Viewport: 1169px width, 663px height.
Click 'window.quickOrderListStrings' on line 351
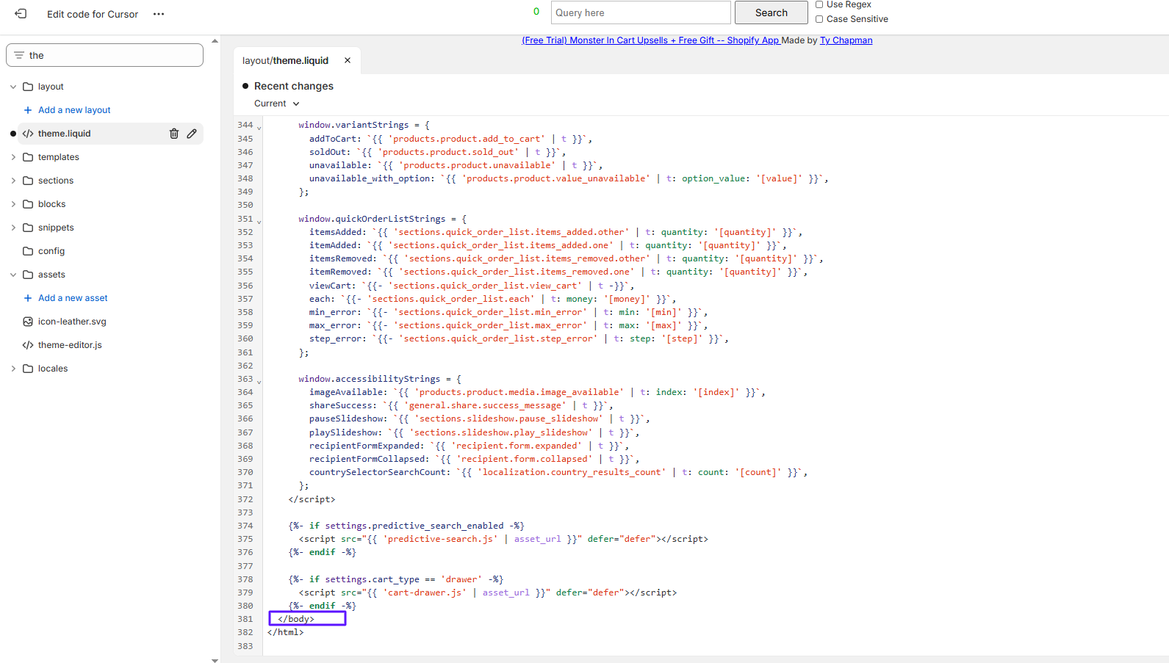point(372,219)
